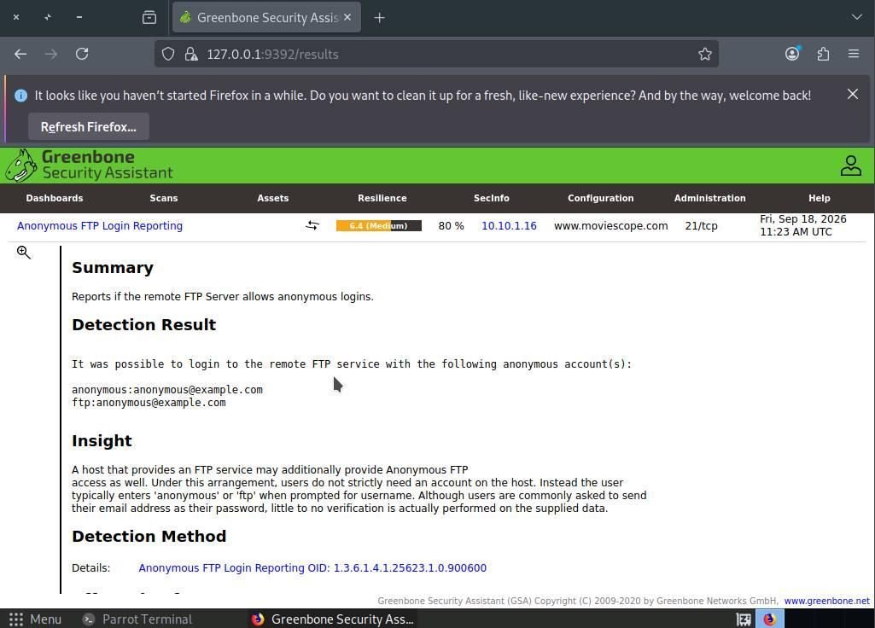Open the Firefox View tab icon

pyautogui.click(x=149, y=17)
